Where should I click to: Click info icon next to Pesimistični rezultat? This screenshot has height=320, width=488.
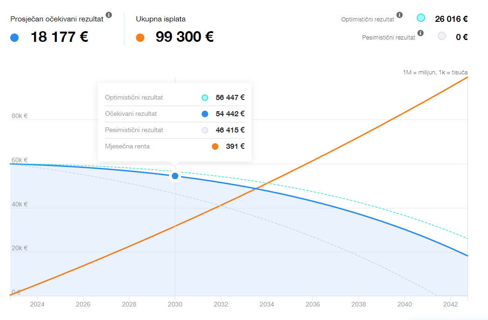tap(420, 33)
